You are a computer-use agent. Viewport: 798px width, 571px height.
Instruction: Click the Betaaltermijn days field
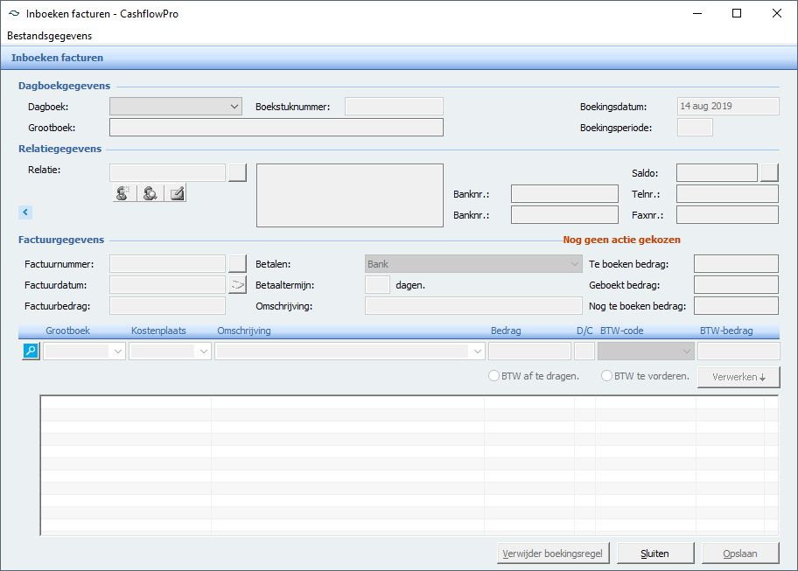tap(377, 285)
